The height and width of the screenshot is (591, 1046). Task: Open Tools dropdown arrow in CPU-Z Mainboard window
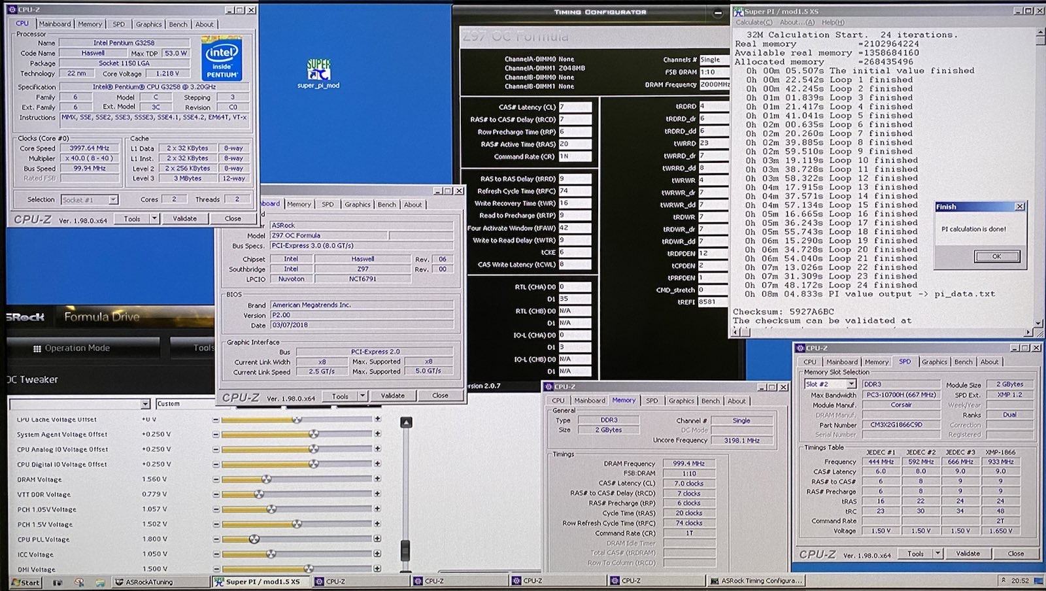363,396
